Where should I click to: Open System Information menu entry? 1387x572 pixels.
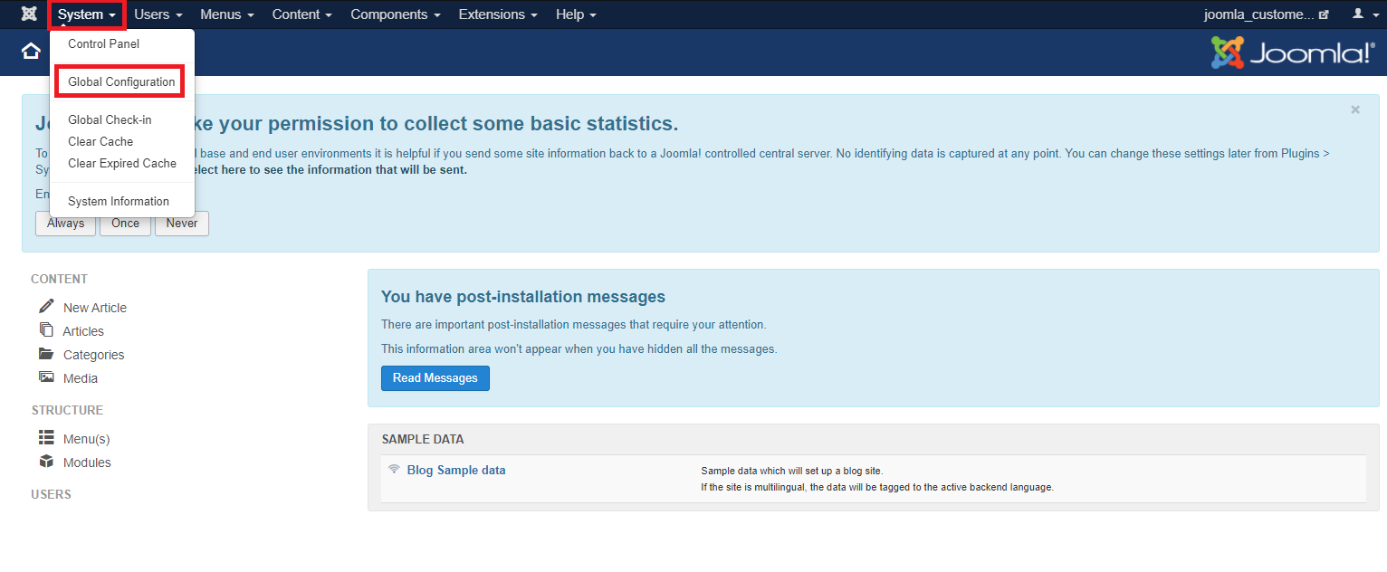coord(119,201)
